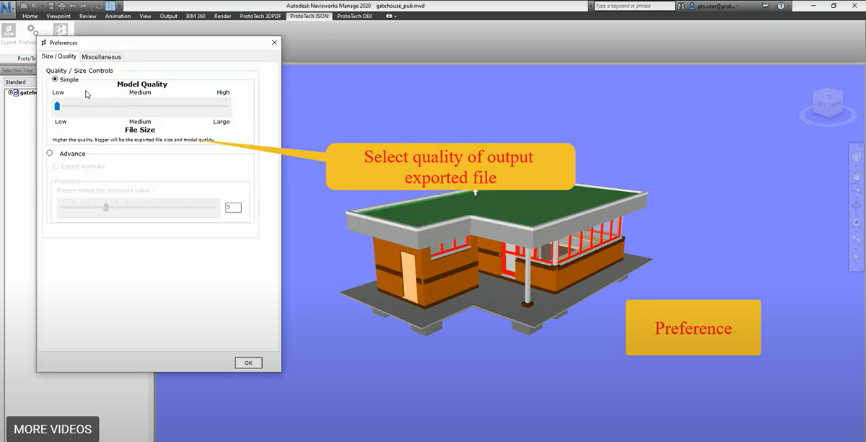Open the ProtoTech 3DPDF ribbon tab
This screenshot has height=442, width=866.
pos(262,16)
